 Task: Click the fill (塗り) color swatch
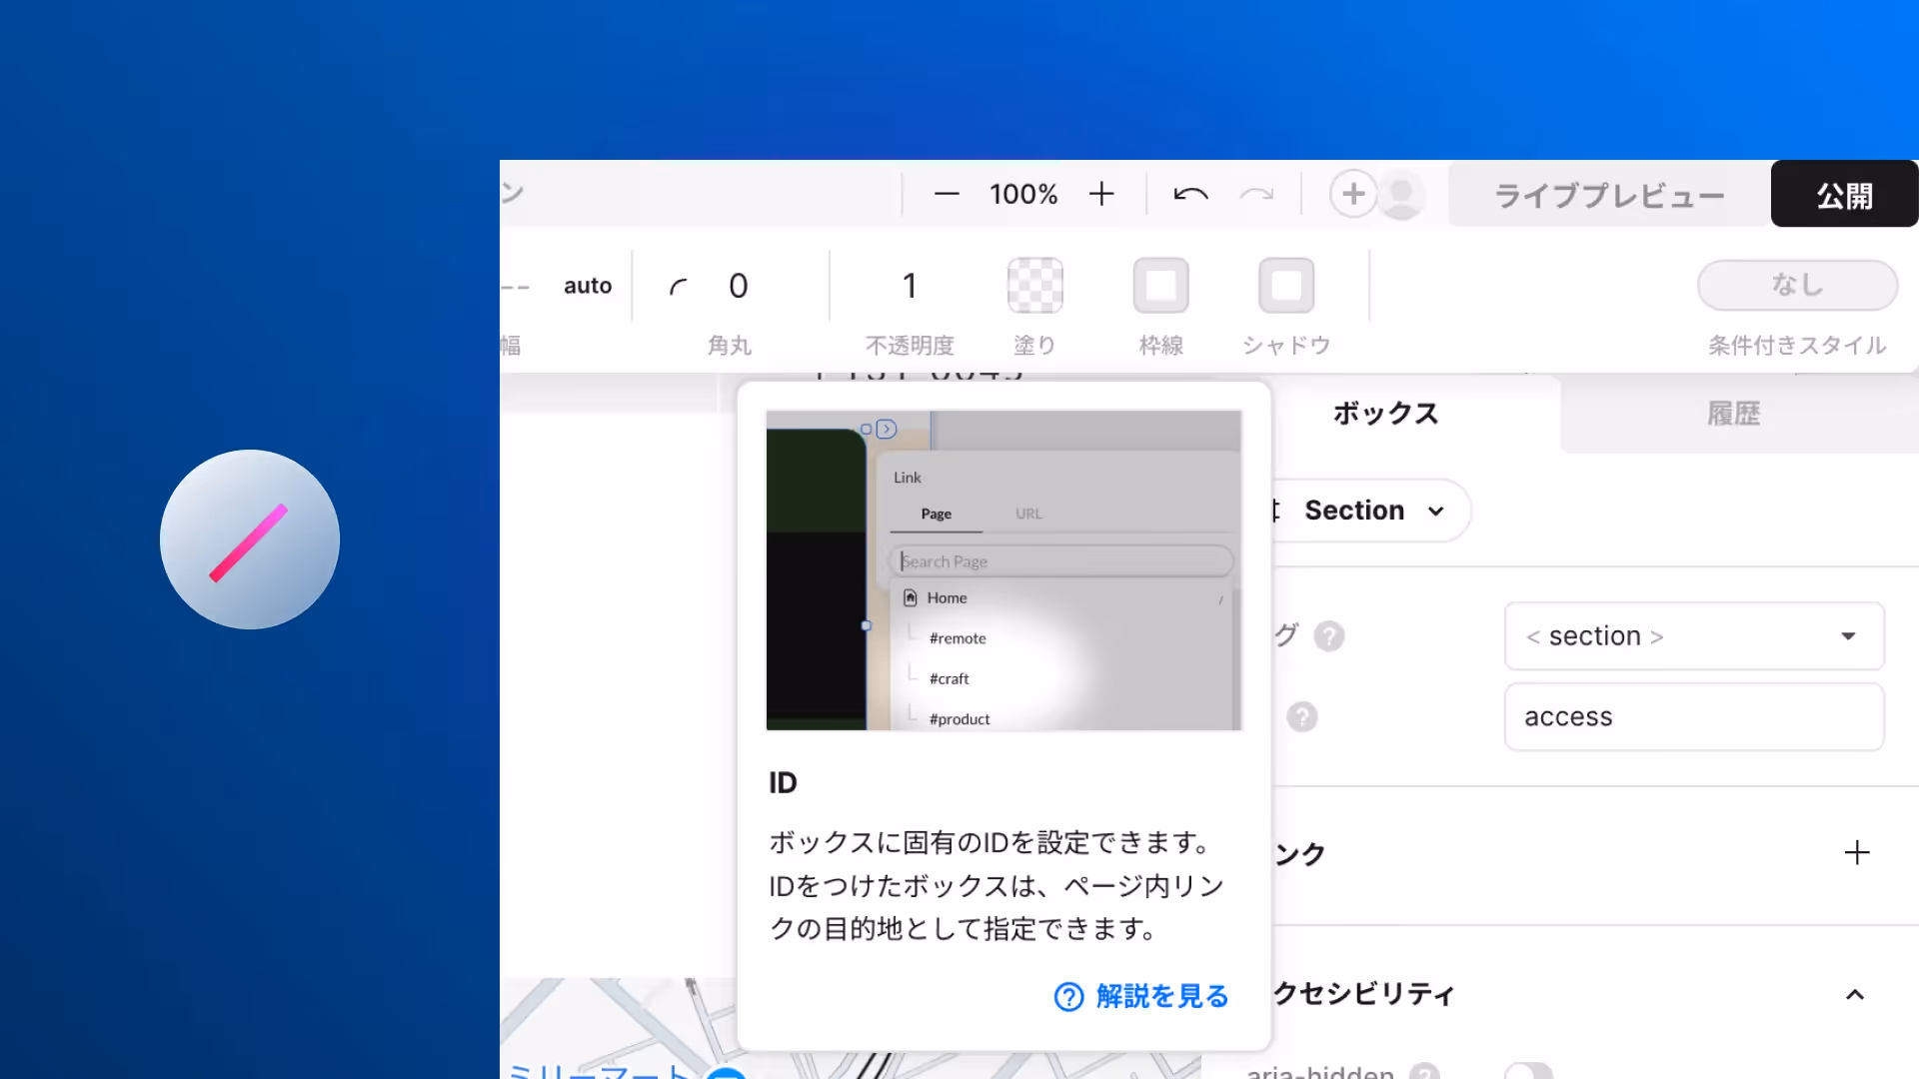(1034, 286)
